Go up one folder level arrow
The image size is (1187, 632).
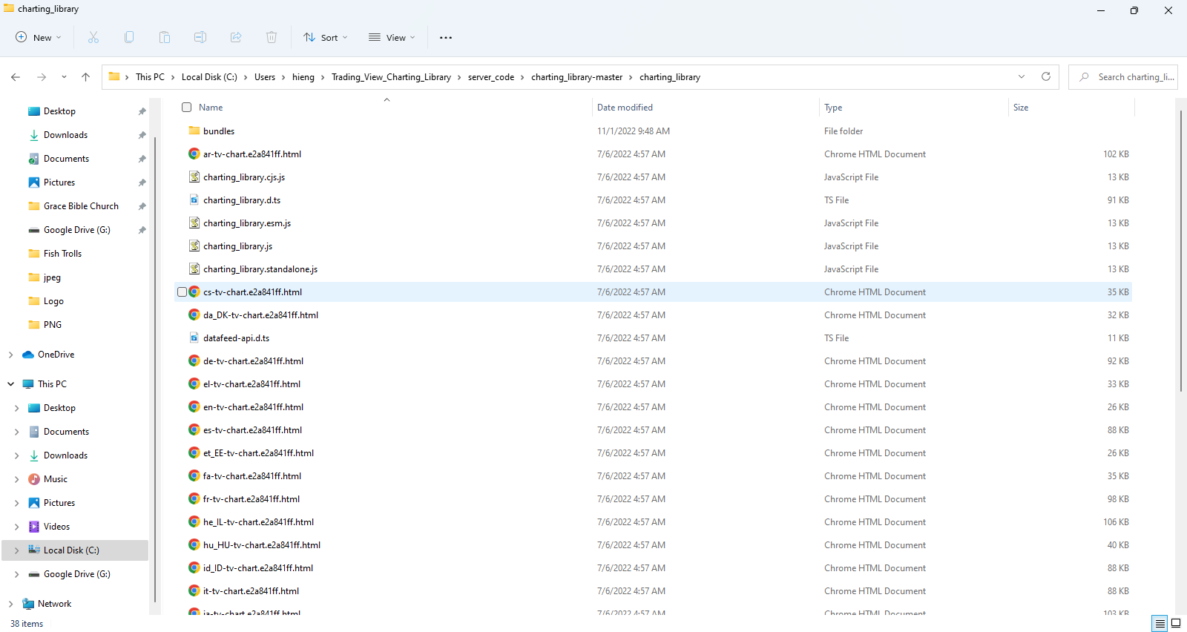click(86, 77)
